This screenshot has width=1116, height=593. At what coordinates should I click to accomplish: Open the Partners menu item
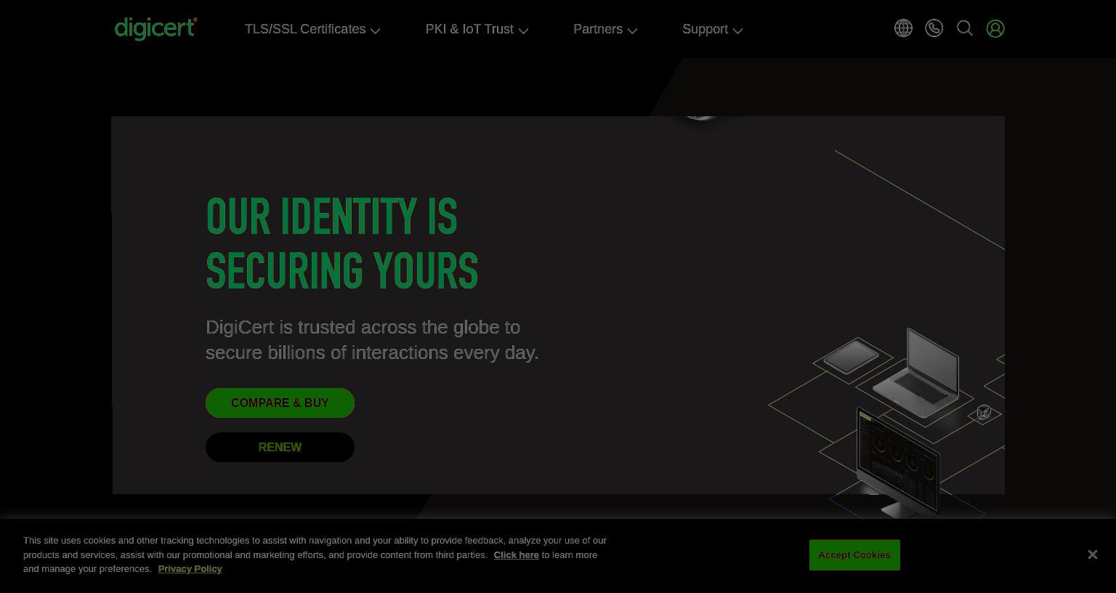(x=598, y=29)
